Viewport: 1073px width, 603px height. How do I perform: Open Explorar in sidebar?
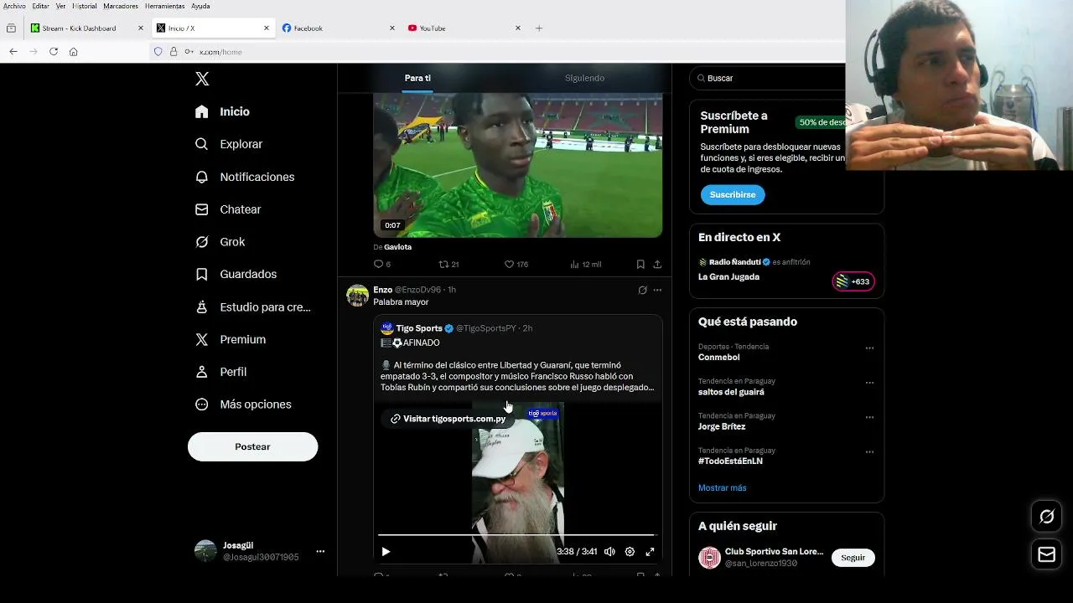pyautogui.click(x=229, y=144)
